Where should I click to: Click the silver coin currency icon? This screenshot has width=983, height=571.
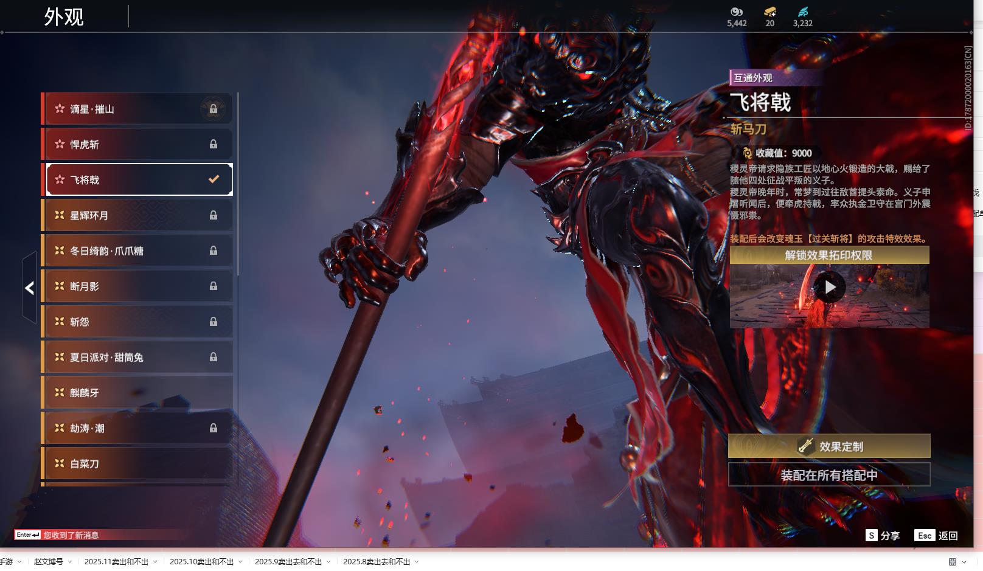[x=736, y=12]
